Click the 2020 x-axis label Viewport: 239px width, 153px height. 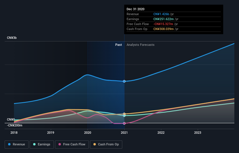coord(88,133)
